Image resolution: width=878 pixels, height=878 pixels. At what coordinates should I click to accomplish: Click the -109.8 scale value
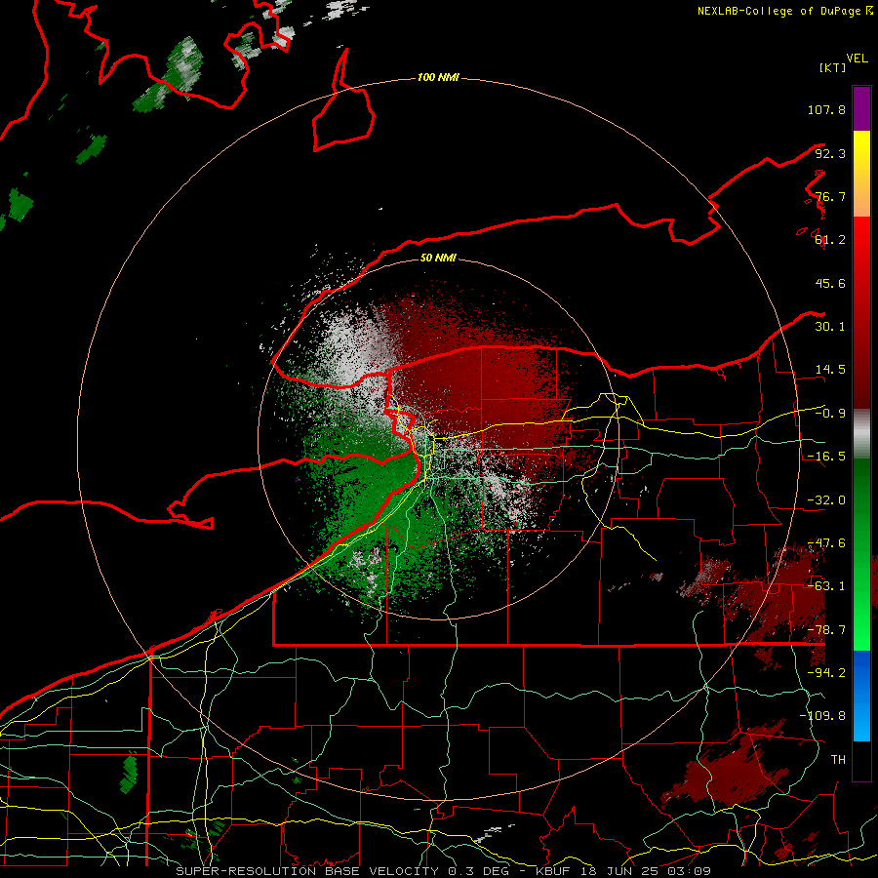click(x=822, y=716)
